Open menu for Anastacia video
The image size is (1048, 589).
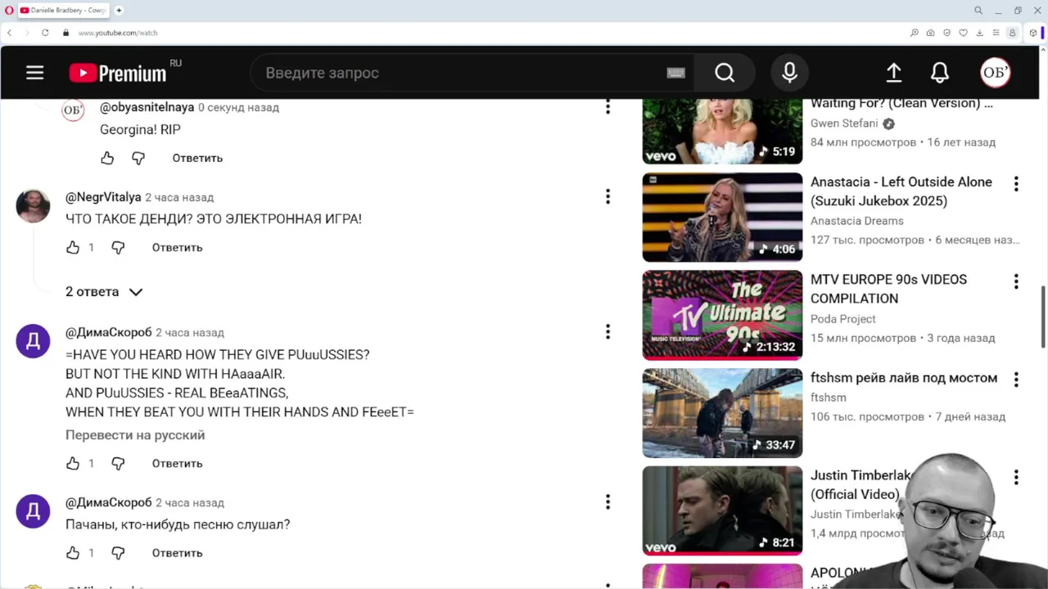pos(1016,184)
